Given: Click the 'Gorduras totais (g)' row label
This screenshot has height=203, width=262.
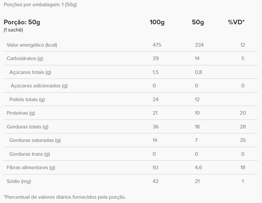Looking at the screenshot, I should coord(27,127).
